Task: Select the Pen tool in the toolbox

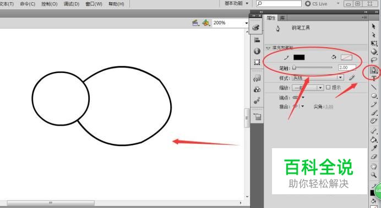Action: point(374,70)
